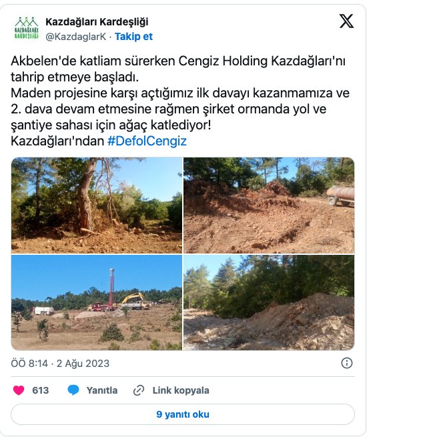Click the chain link copy icon
This screenshot has height=439, width=447.
tap(139, 390)
